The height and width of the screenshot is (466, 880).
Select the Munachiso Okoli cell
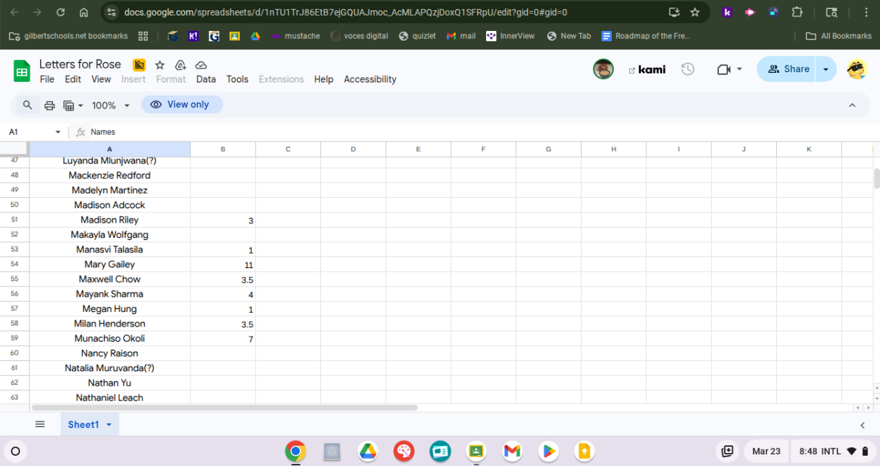tap(110, 339)
